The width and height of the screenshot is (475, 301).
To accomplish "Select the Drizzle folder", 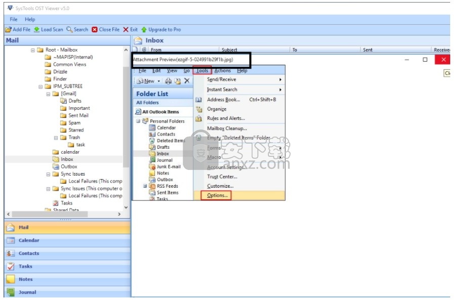I will pos(60,72).
